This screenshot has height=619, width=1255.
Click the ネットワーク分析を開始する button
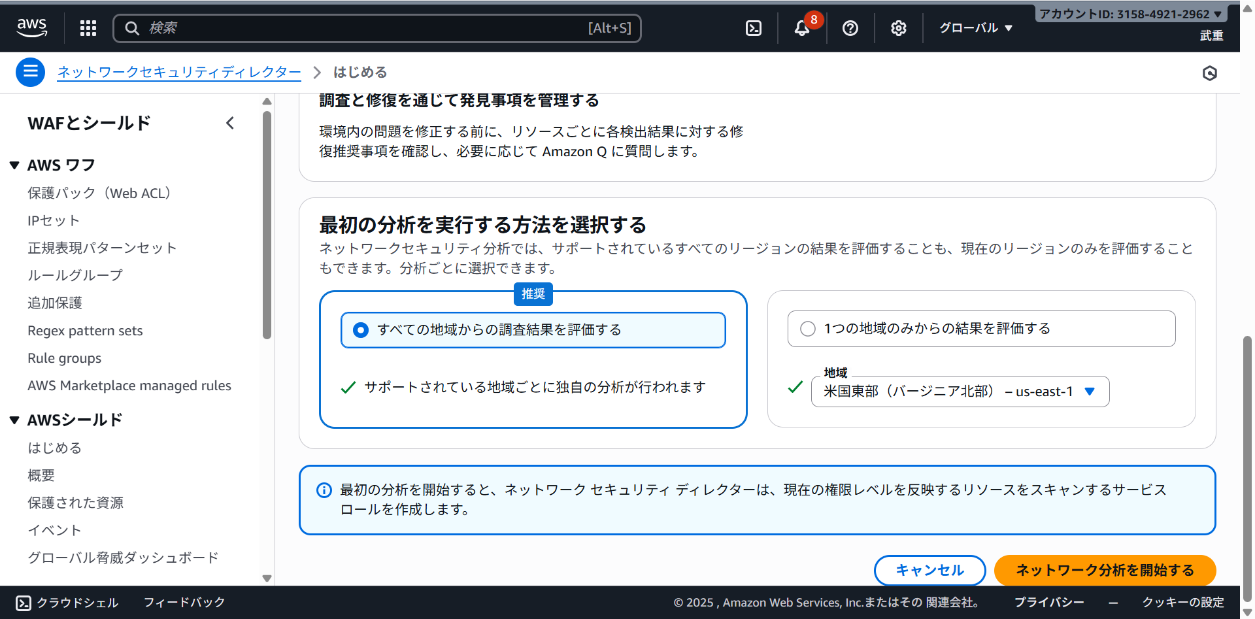click(x=1105, y=570)
